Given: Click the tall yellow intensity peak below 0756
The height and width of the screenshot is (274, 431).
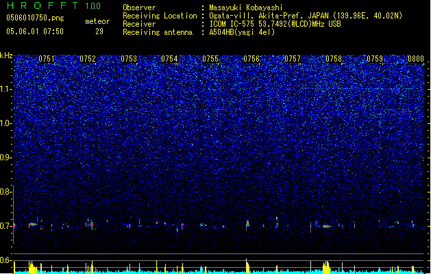Looking at the screenshot, I should pos(247,266).
